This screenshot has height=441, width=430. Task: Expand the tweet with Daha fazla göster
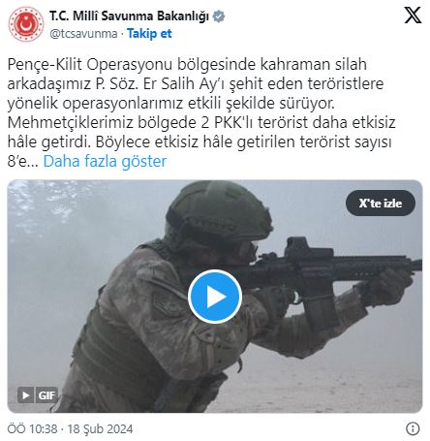[105, 161]
